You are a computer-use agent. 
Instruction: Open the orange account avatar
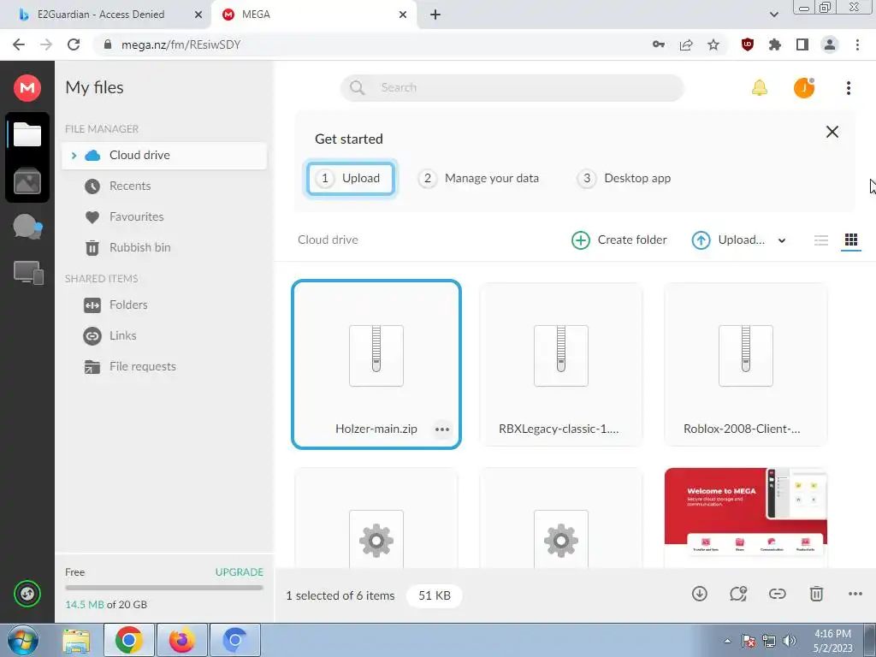coord(804,88)
